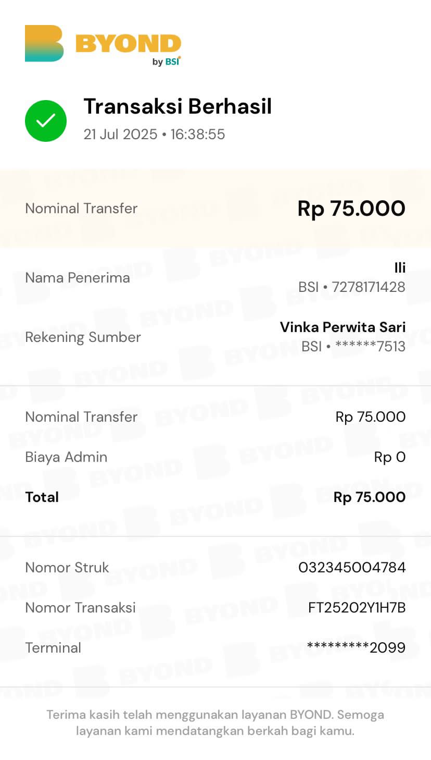Image resolution: width=431 pixels, height=760 pixels.
Task: Click the masked source account ending 7513
Action: (353, 347)
